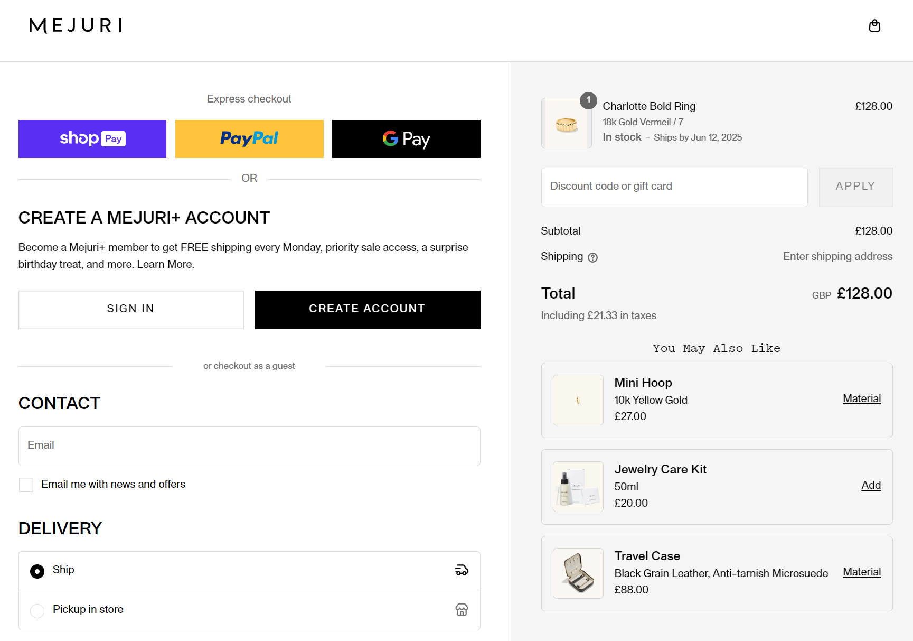
Task: Open the Mini Hoop product thumbnail
Action: point(578,400)
